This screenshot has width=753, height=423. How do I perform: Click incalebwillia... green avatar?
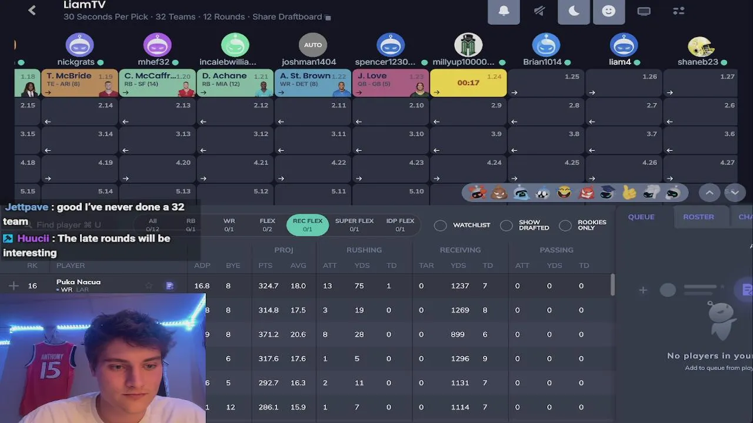[x=235, y=45]
